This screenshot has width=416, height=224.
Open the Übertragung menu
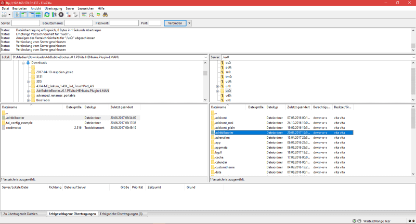tap(54, 8)
